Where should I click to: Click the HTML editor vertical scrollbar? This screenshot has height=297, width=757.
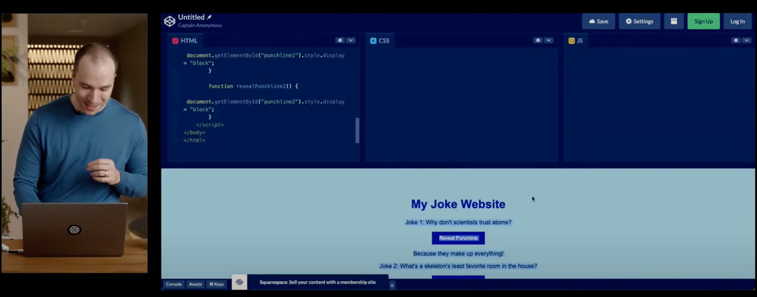coord(357,131)
